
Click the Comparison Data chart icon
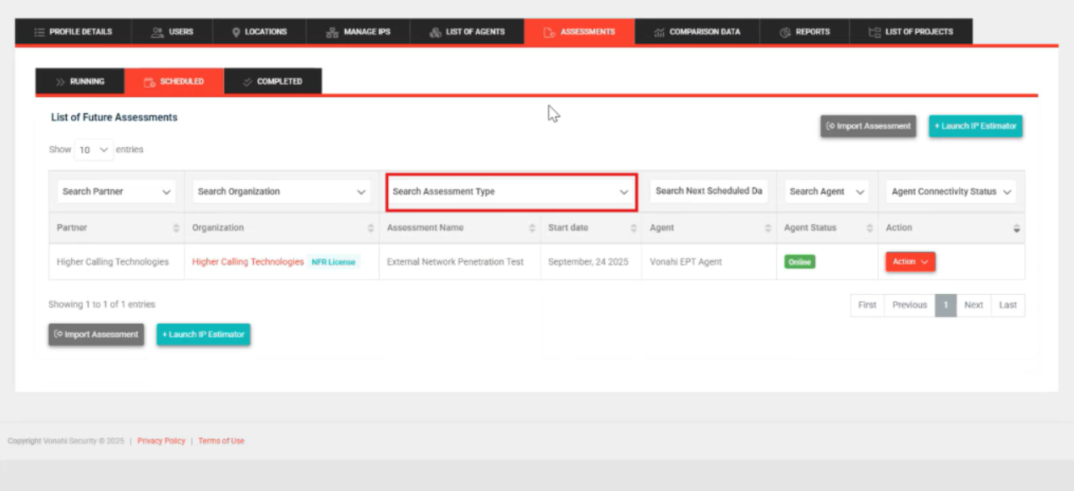click(659, 32)
